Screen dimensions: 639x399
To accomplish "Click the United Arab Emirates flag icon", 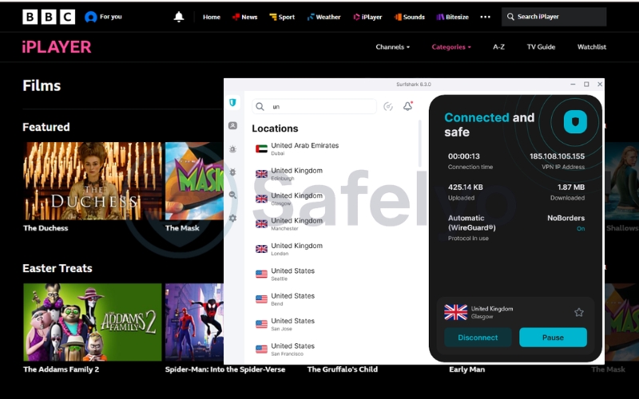I will pyautogui.click(x=261, y=149).
